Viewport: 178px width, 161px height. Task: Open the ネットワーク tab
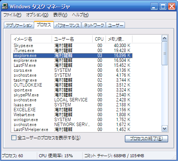94,25
